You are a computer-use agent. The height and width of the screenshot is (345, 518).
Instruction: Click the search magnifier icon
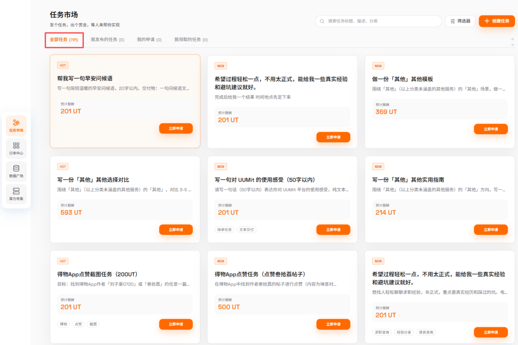(322, 21)
